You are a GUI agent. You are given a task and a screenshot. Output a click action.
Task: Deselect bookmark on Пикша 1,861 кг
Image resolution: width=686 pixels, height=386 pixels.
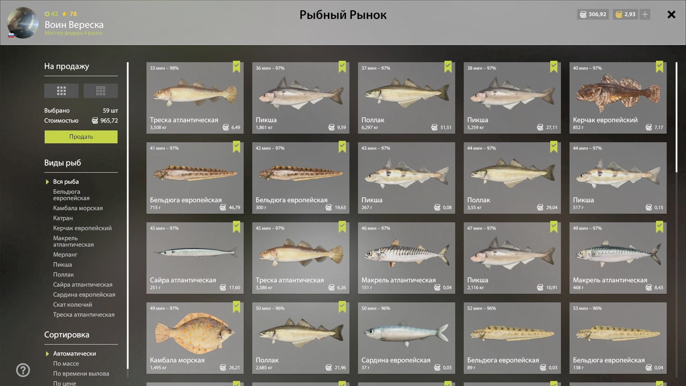coord(342,67)
